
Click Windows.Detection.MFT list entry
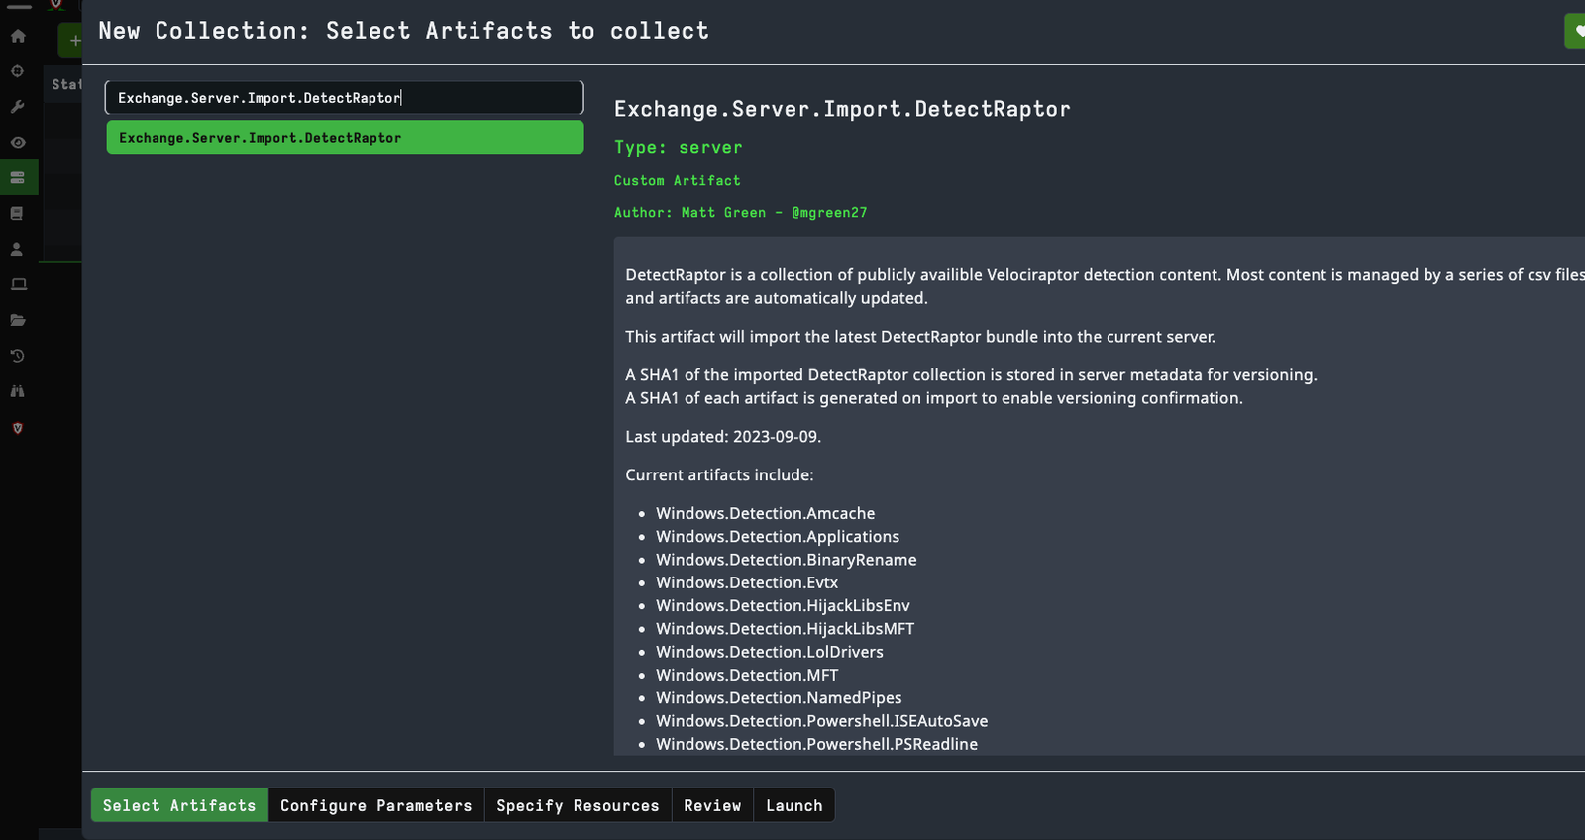pyautogui.click(x=747, y=675)
